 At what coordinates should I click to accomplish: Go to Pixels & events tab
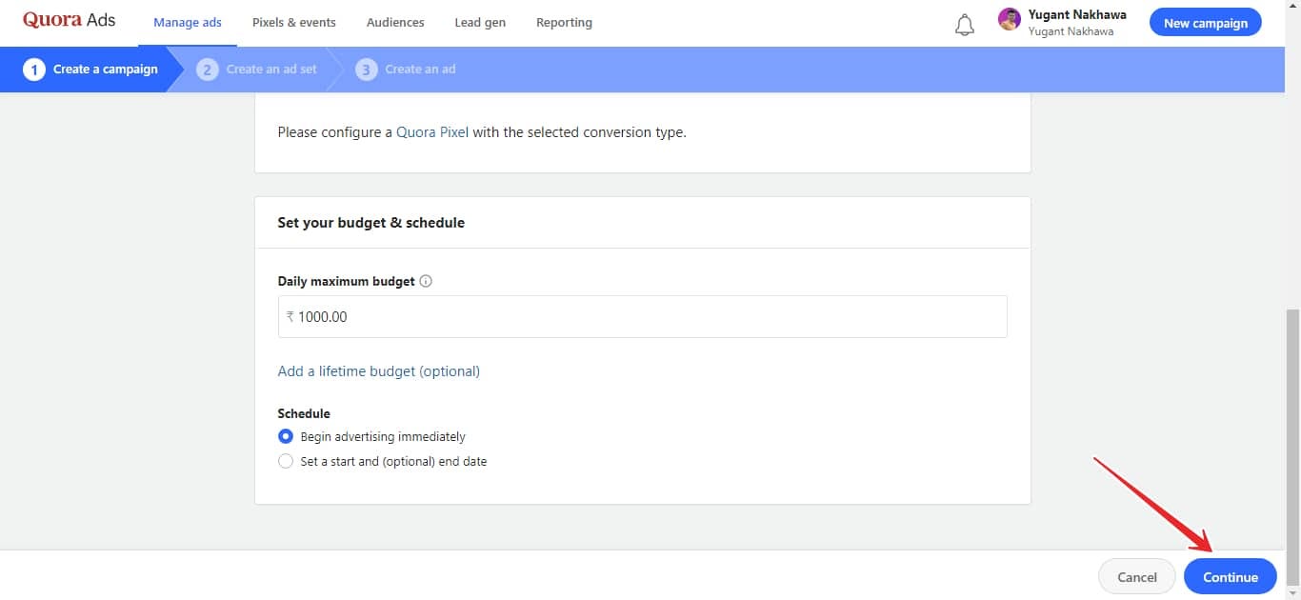294,23
